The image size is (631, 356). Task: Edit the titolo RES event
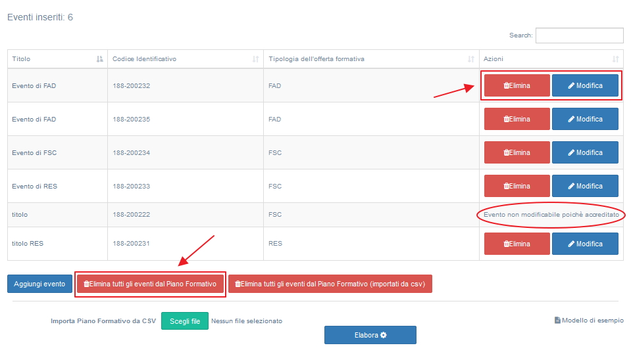point(585,244)
